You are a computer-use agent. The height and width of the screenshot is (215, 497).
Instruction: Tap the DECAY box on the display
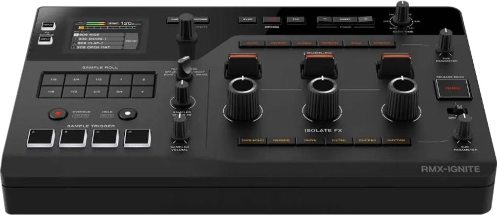(x=131, y=41)
